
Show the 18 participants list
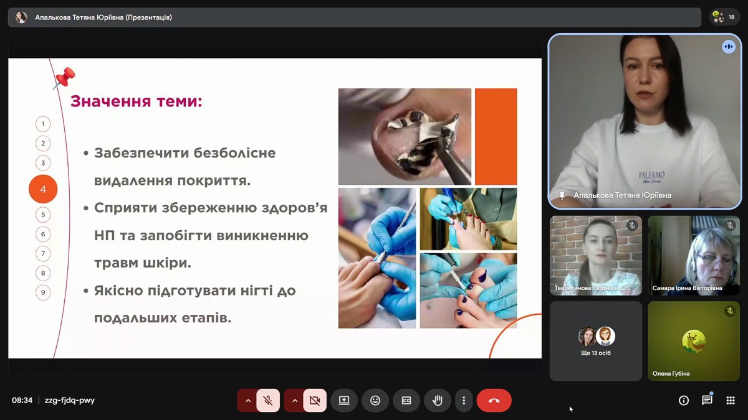point(725,17)
